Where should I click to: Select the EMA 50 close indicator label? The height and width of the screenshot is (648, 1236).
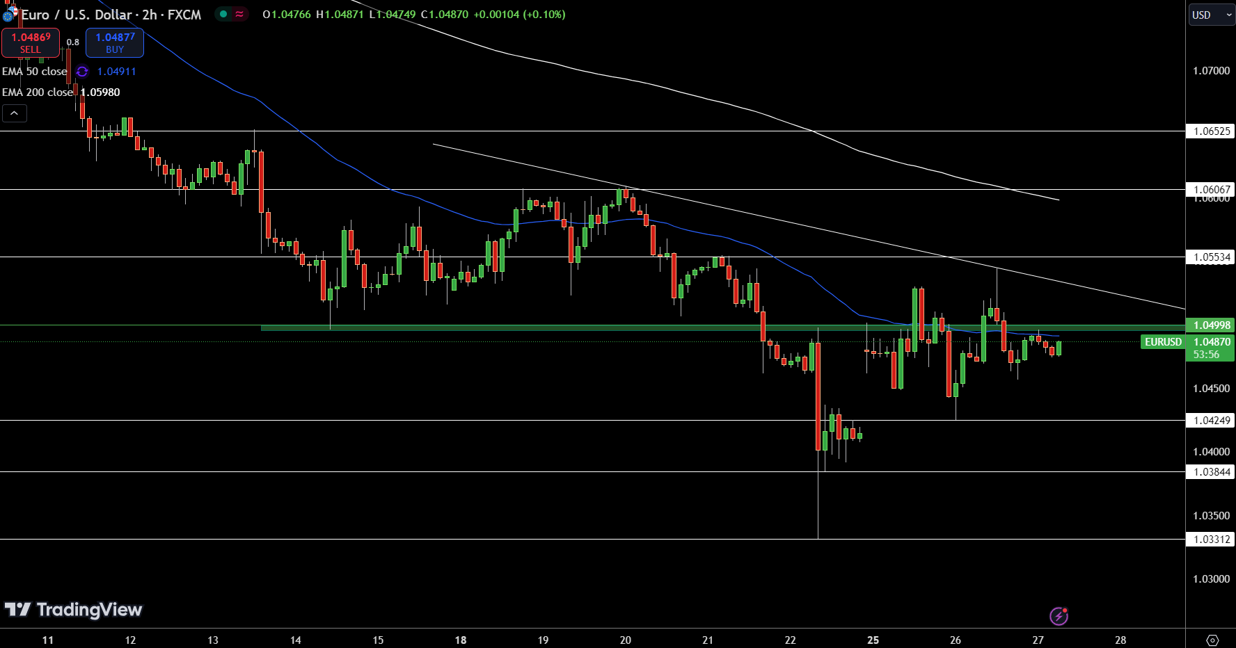point(35,72)
